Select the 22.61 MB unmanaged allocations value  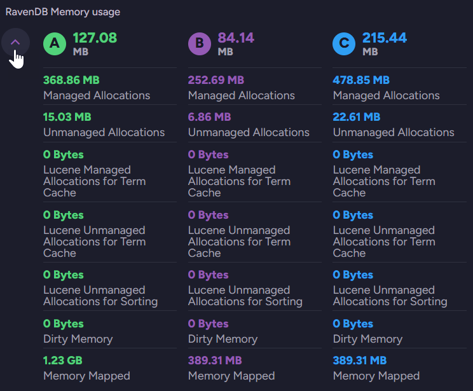(x=356, y=117)
